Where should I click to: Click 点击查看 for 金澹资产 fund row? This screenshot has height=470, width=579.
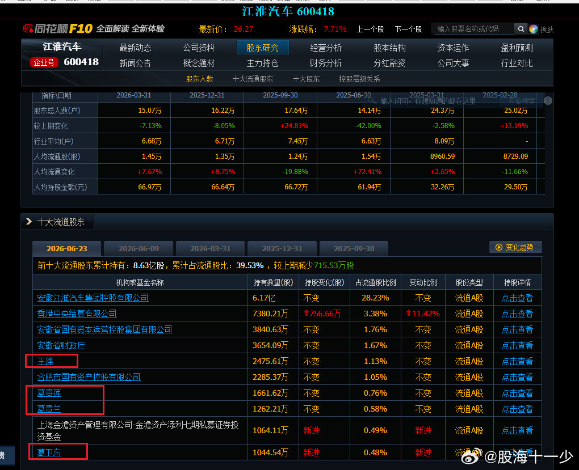tap(517, 430)
